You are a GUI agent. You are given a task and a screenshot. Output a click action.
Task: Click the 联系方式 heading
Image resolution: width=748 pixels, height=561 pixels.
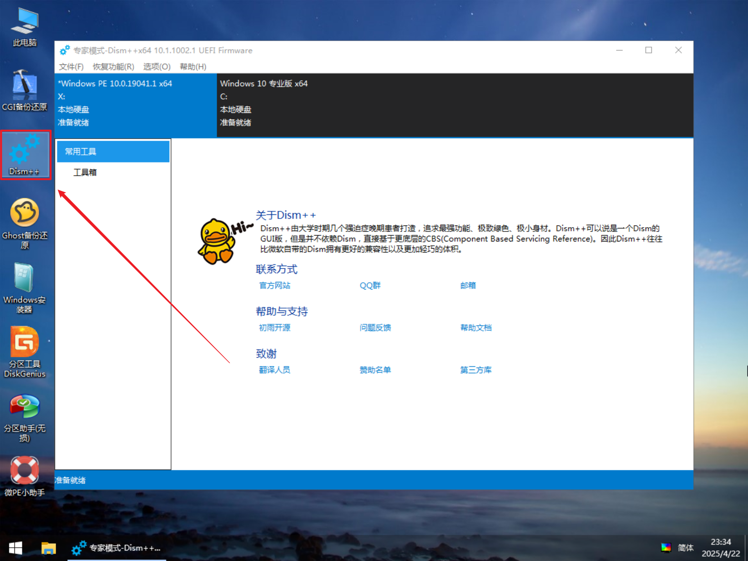click(x=277, y=270)
